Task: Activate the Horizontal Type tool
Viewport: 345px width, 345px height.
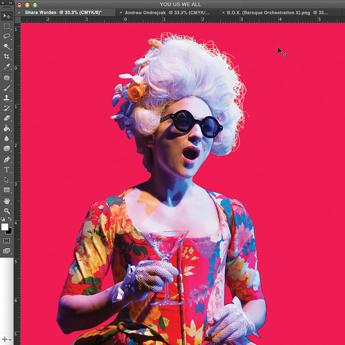Action: tap(6, 170)
